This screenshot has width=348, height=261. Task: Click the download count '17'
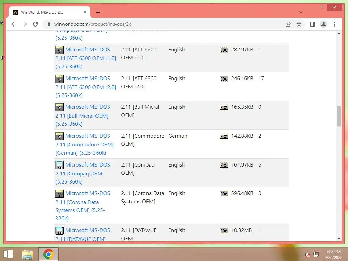point(261,79)
